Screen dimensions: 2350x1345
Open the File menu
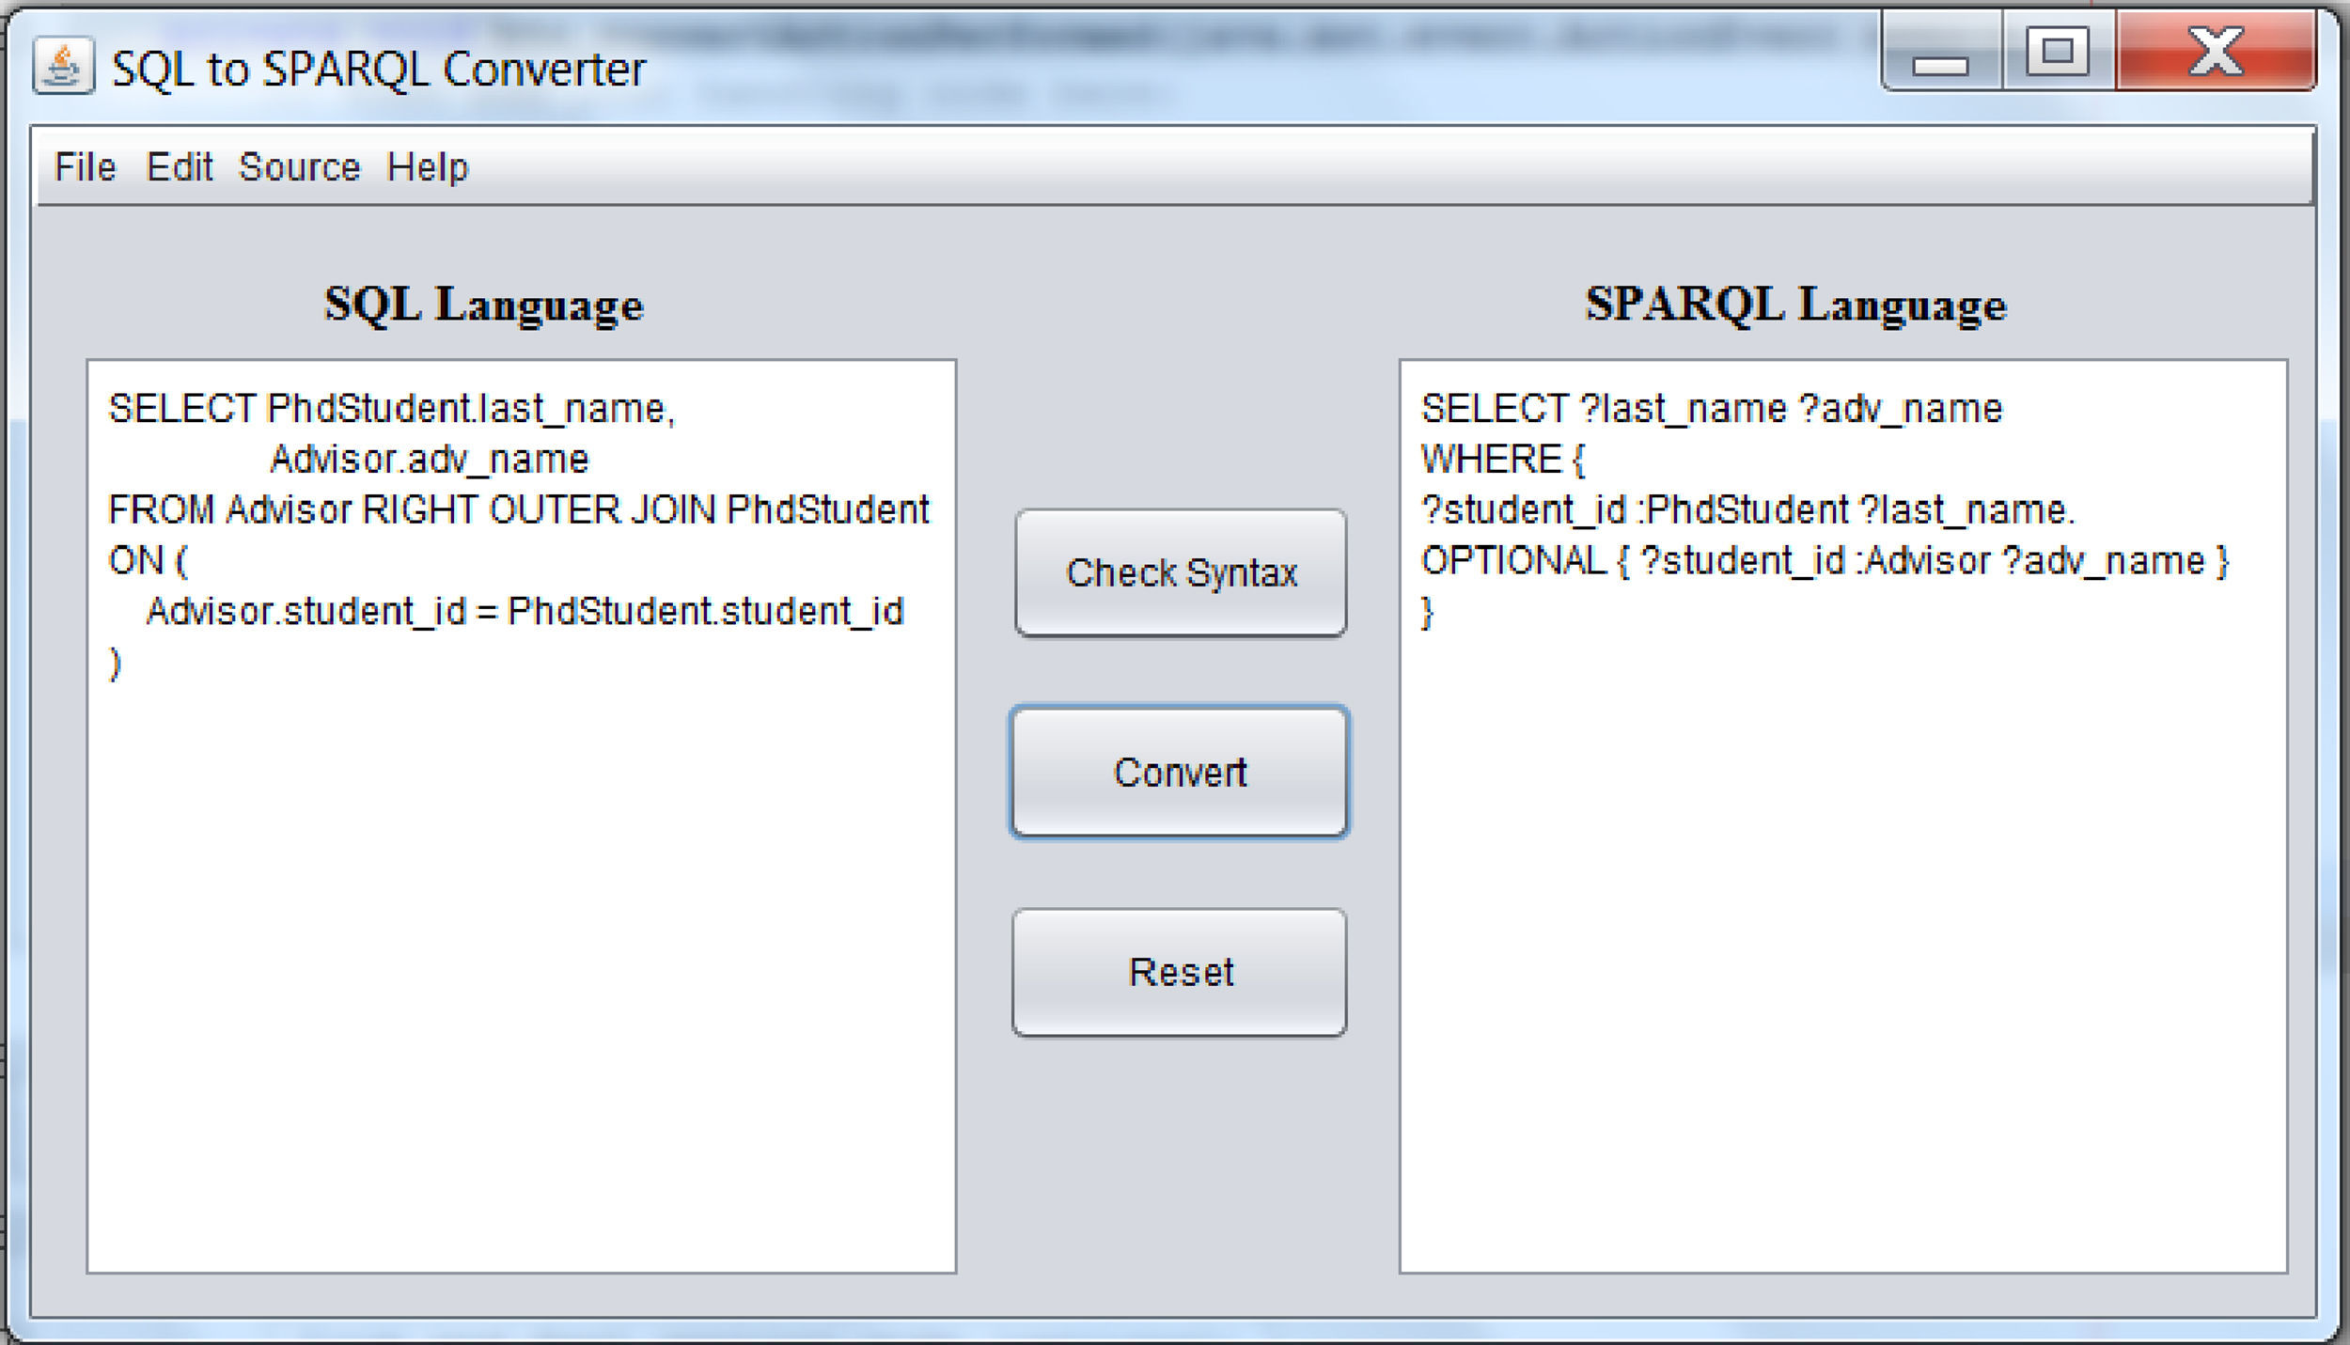click(x=85, y=167)
